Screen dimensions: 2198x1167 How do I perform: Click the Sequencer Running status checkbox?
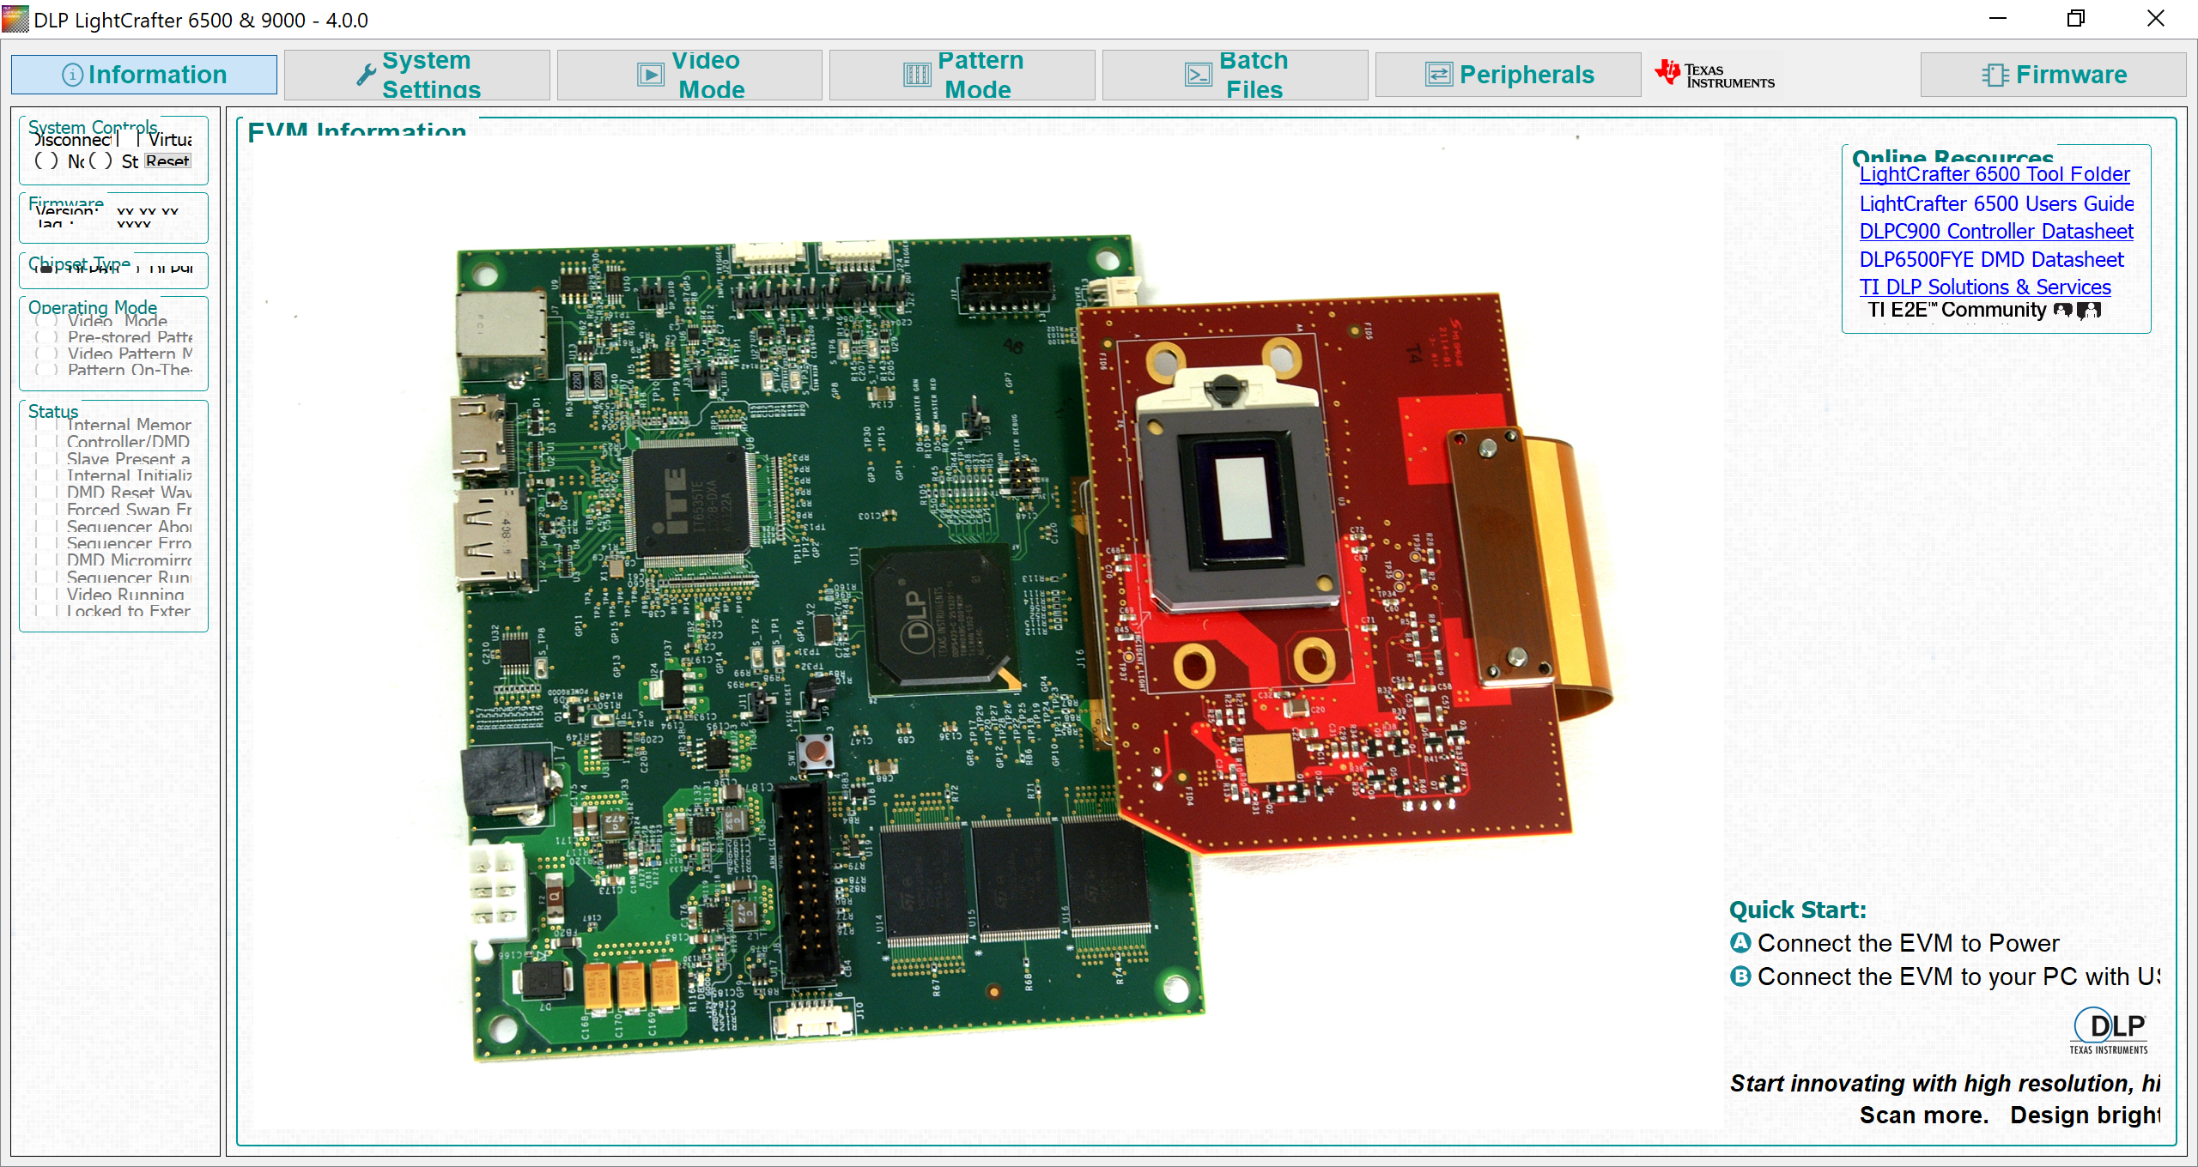click(x=46, y=577)
